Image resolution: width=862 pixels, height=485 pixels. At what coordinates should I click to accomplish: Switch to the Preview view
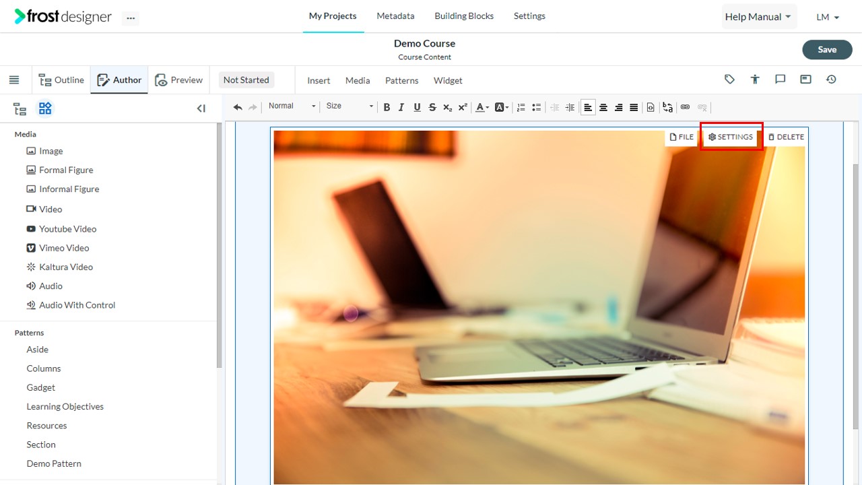[x=178, y=80]
